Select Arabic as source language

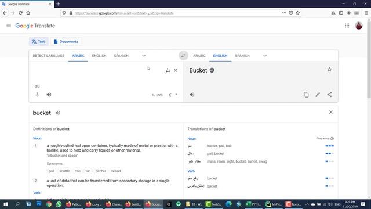coord(78,56)
